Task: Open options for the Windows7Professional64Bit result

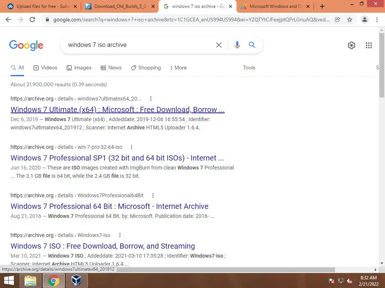Action: click(x=153, y=195)
